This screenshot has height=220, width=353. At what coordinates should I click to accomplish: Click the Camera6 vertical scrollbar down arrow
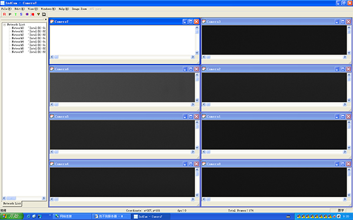coord(197,100)
